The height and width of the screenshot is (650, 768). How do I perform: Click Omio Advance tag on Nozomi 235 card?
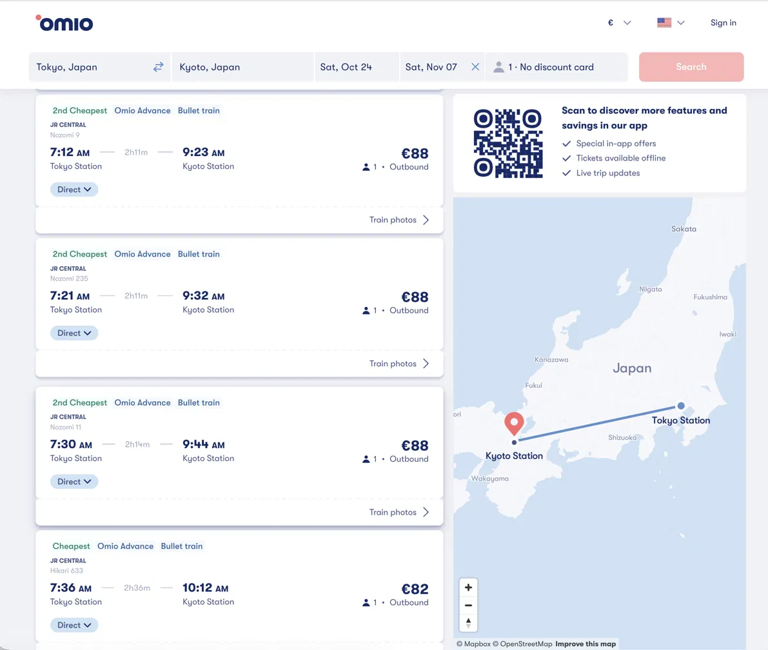pyautogui.click(x=143, y=253)
